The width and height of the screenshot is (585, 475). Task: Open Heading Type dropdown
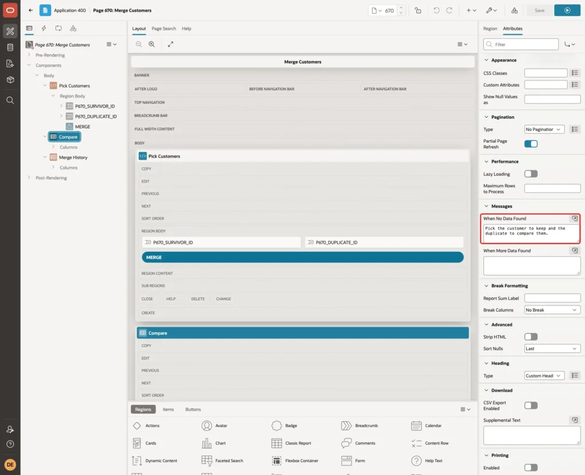click(544, 376)
